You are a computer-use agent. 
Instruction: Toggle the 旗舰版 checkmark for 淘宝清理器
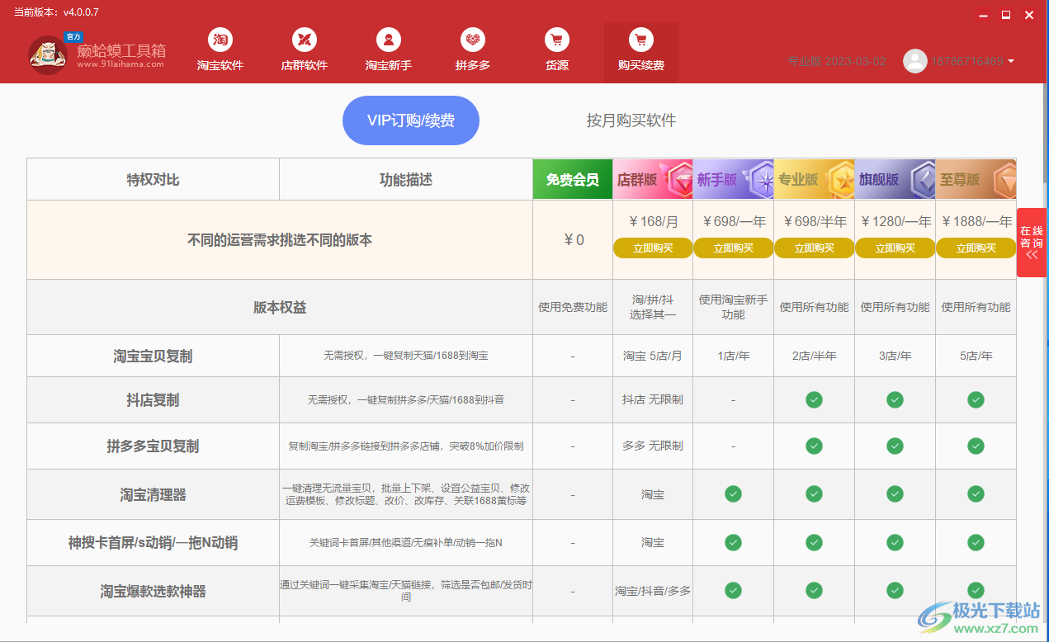coord(895,494)
